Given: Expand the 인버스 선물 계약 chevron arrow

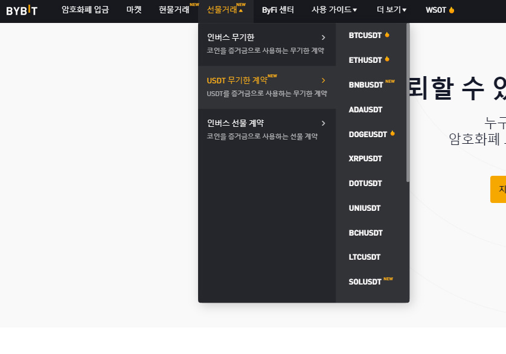Looking at the screenshot, I should 324,123.
